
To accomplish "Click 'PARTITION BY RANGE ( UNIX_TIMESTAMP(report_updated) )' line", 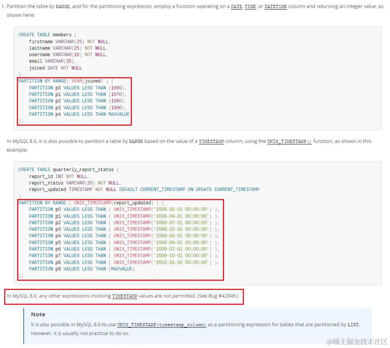I will click(91, 203).
